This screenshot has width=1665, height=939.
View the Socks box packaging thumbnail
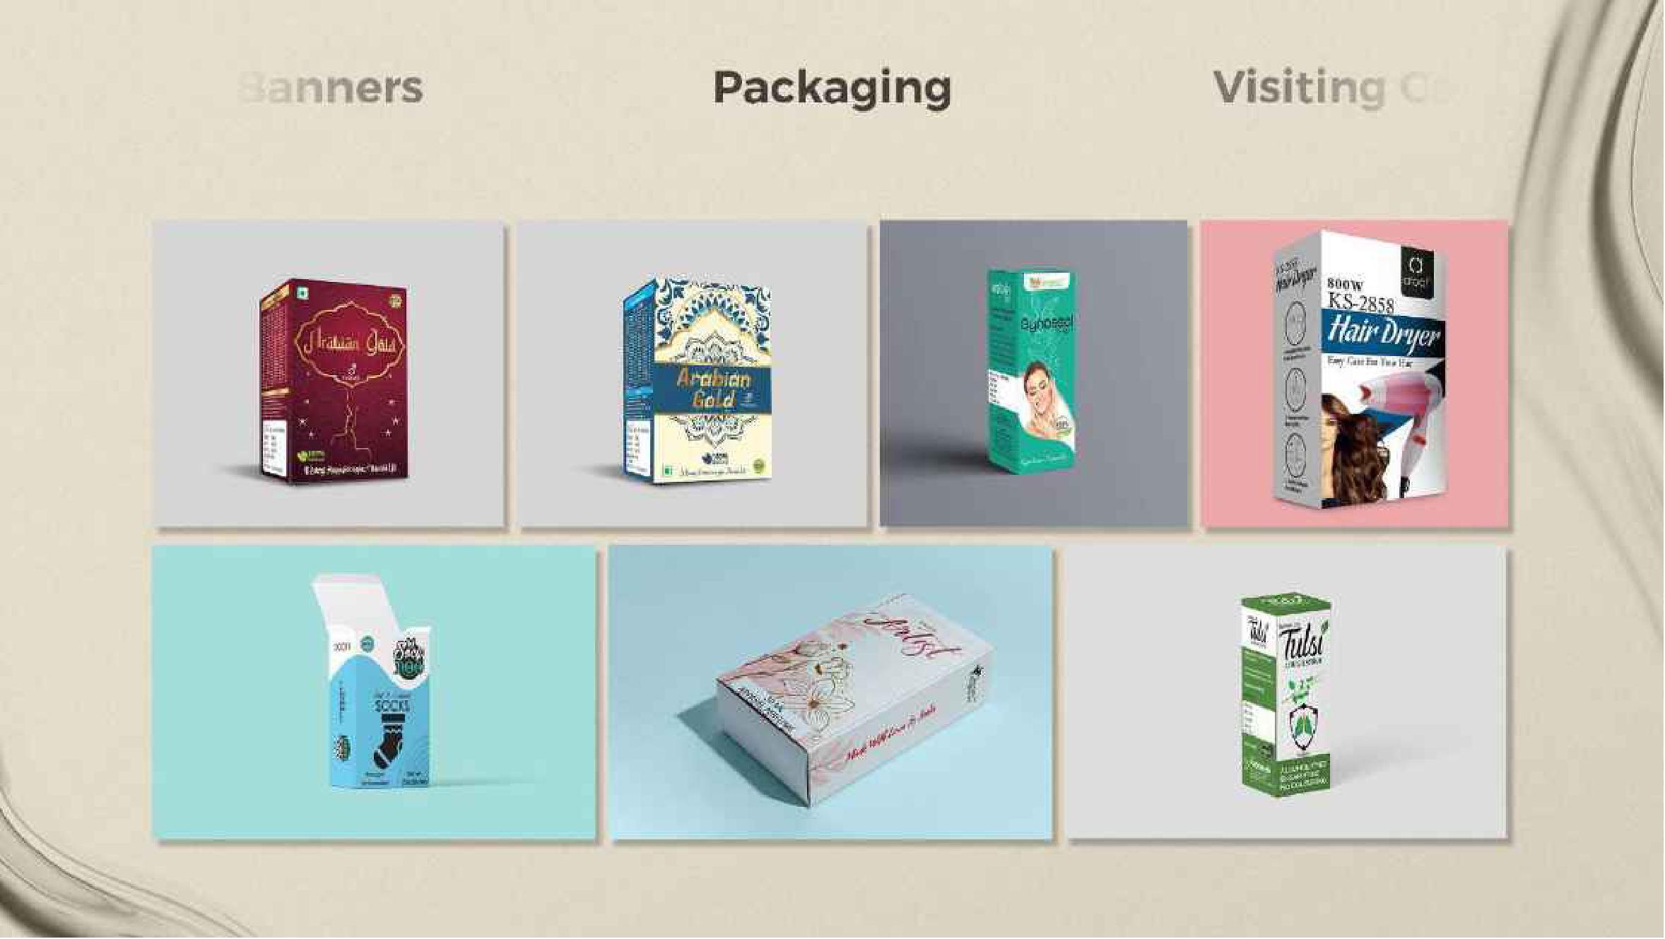click(375, 692)
